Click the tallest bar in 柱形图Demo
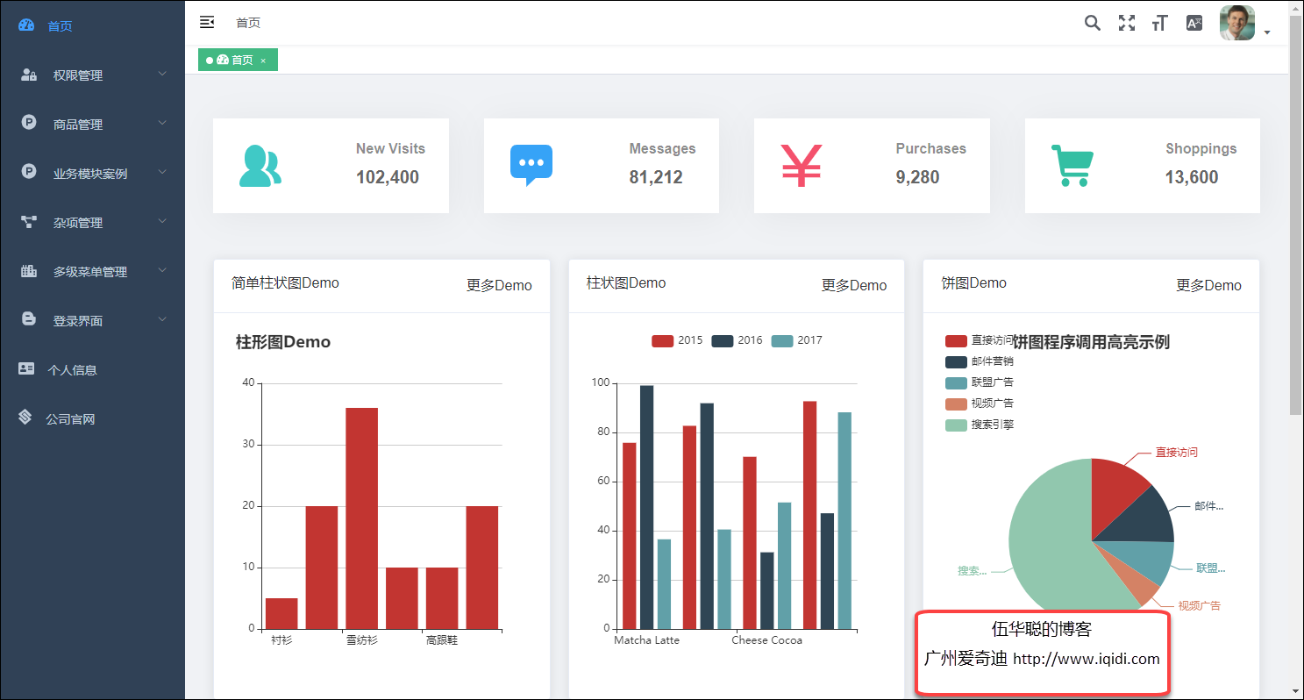This screenshot has width=1304, height=700. pyautogui.click(x=361, y=518)
